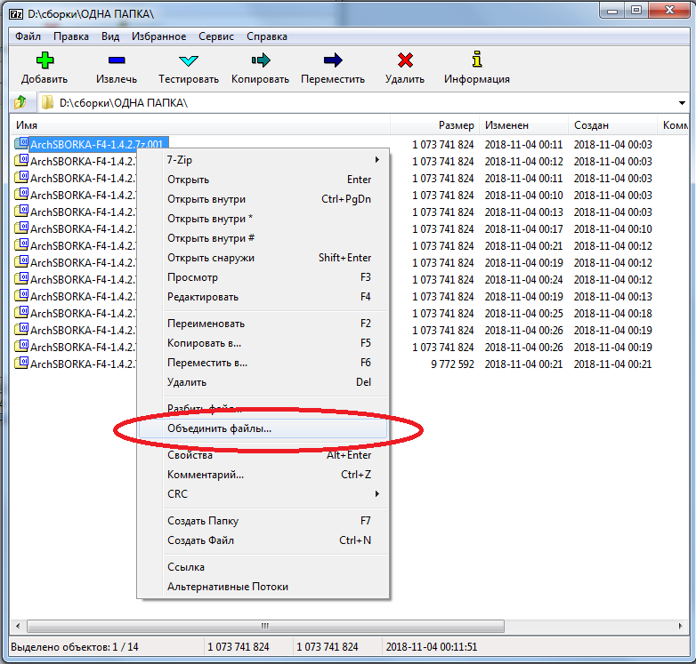Image resolution: width=696 pixels, height=664 pixels.
Task: Open the yellow Информация icon
Action: click(476, 61)
